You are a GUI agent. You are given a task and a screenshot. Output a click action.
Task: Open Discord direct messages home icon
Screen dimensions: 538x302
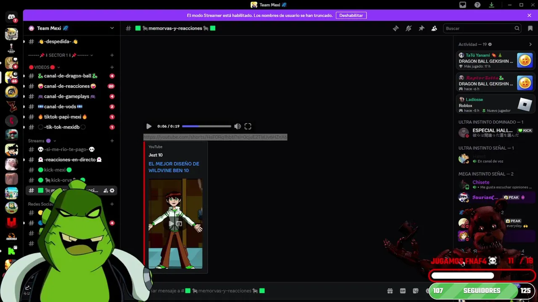(11, 17)
